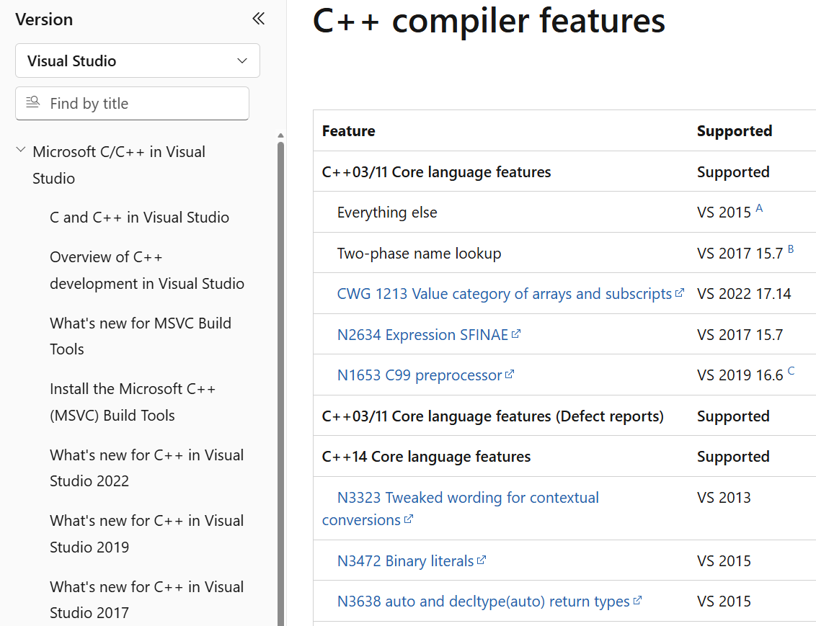Click external-link icon after N3638 return types

(637, 601)
